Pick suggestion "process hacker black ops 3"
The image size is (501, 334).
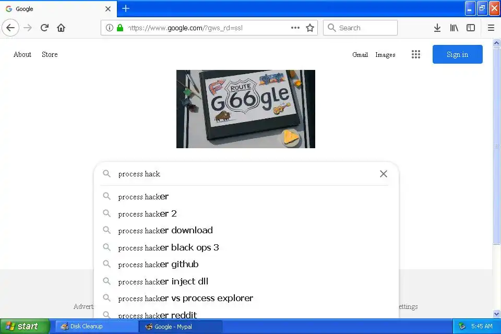pyautogui.click(x=246, y=247)
